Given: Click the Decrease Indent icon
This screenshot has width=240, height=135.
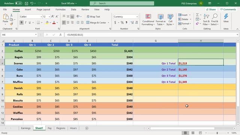Looking at the screenshot, I should coord(78,22).
